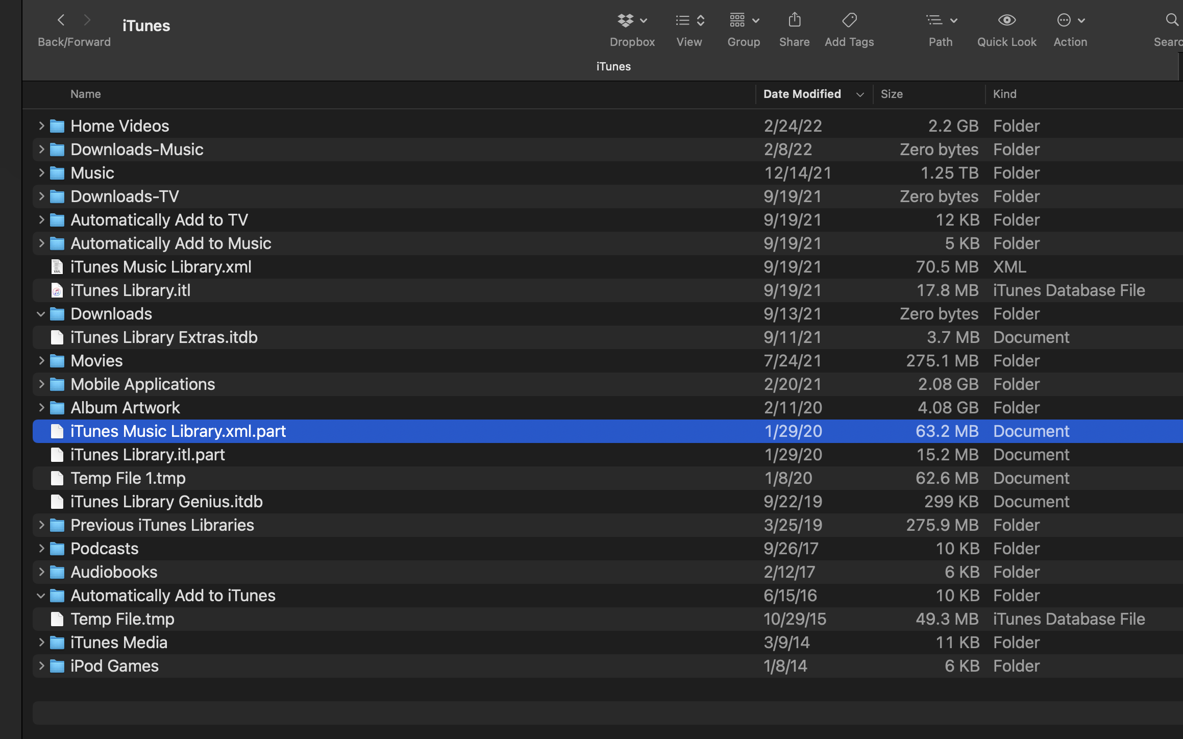The image size is (1183, 739).
Task: Expand the Movies folder
Action: (x=40, y=360)
